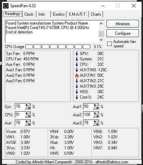Click the 3Vcc 3.33V voltage reading

click(x=18, y=148)
